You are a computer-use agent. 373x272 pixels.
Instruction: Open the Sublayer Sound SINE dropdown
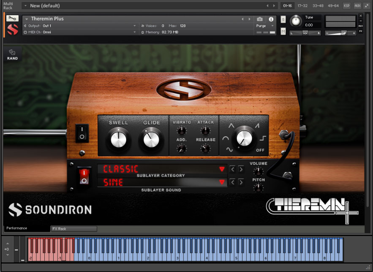162,182
